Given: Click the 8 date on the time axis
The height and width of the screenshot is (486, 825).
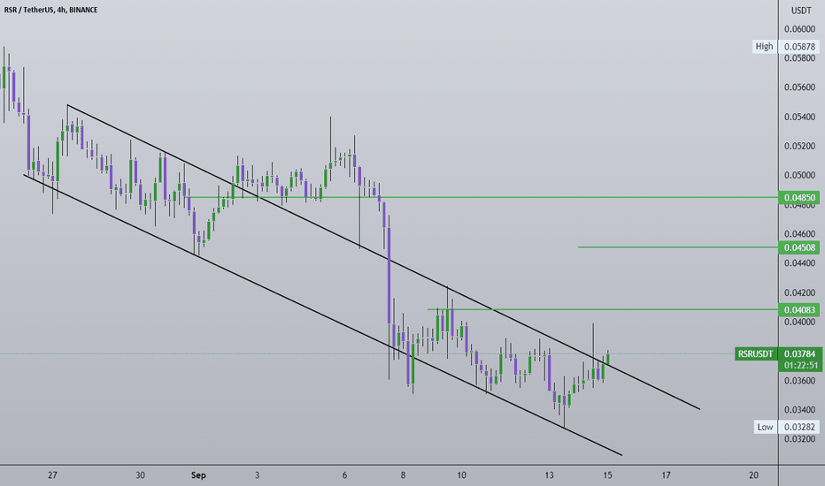Looking at the screenshot, I should pos(403,475).
